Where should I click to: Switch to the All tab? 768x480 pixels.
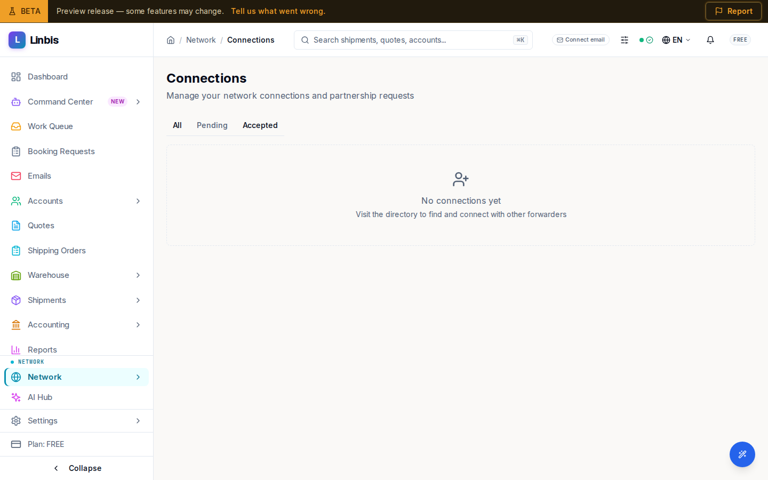pos(177,125)
